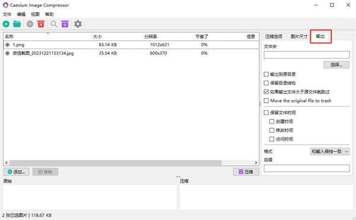Click the scrollbar right arrow

pyautogui.click(x=256, y=162)
